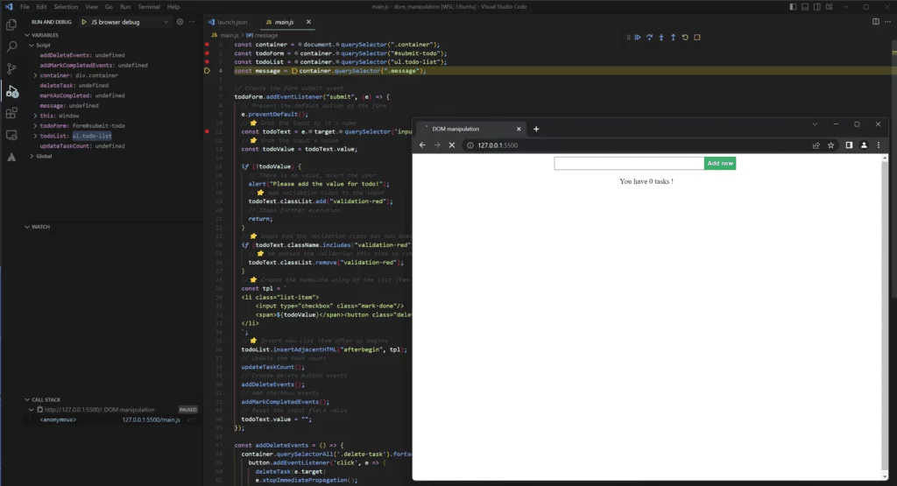Open the editor more actions menu
897x486 pixels.
click(x=888, y=22)
